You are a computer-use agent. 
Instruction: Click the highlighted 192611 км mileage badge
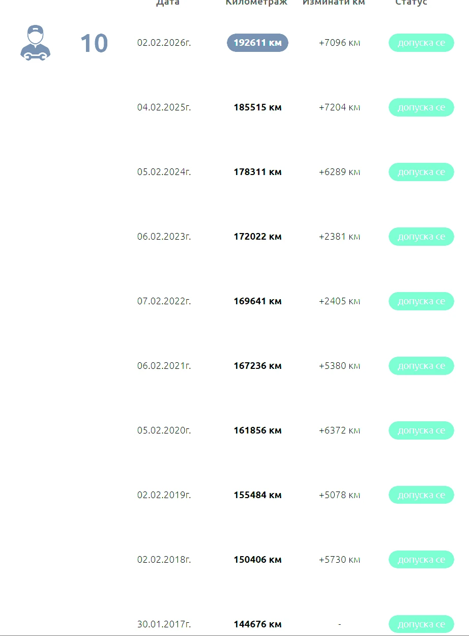[257, 43]
